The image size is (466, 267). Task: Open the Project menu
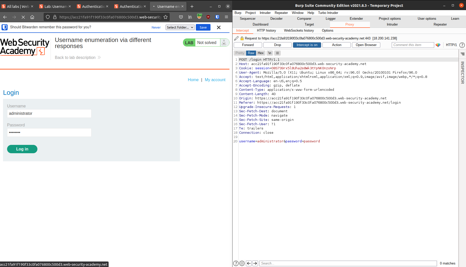(x=250, y=13)
